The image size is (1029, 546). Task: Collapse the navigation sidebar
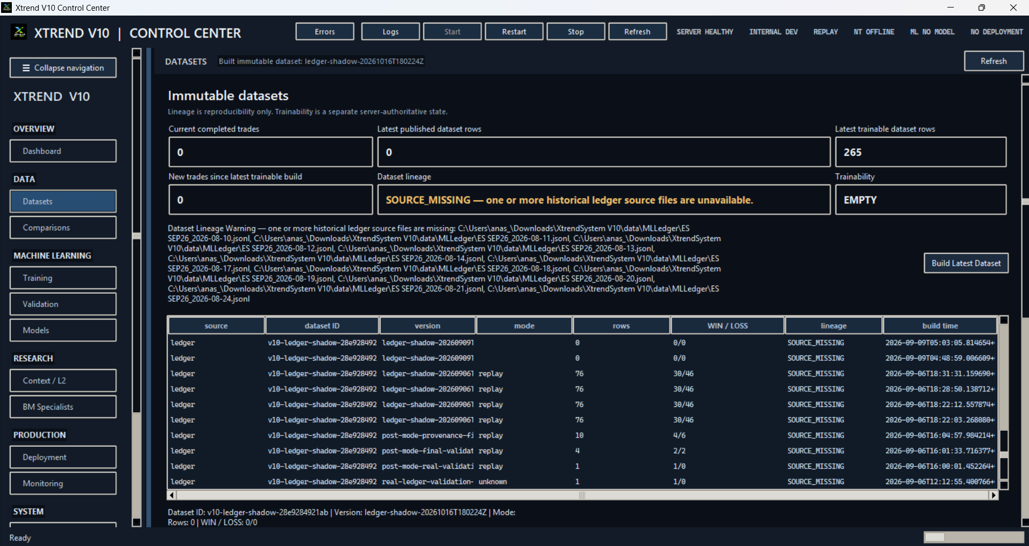pos(63,68)
